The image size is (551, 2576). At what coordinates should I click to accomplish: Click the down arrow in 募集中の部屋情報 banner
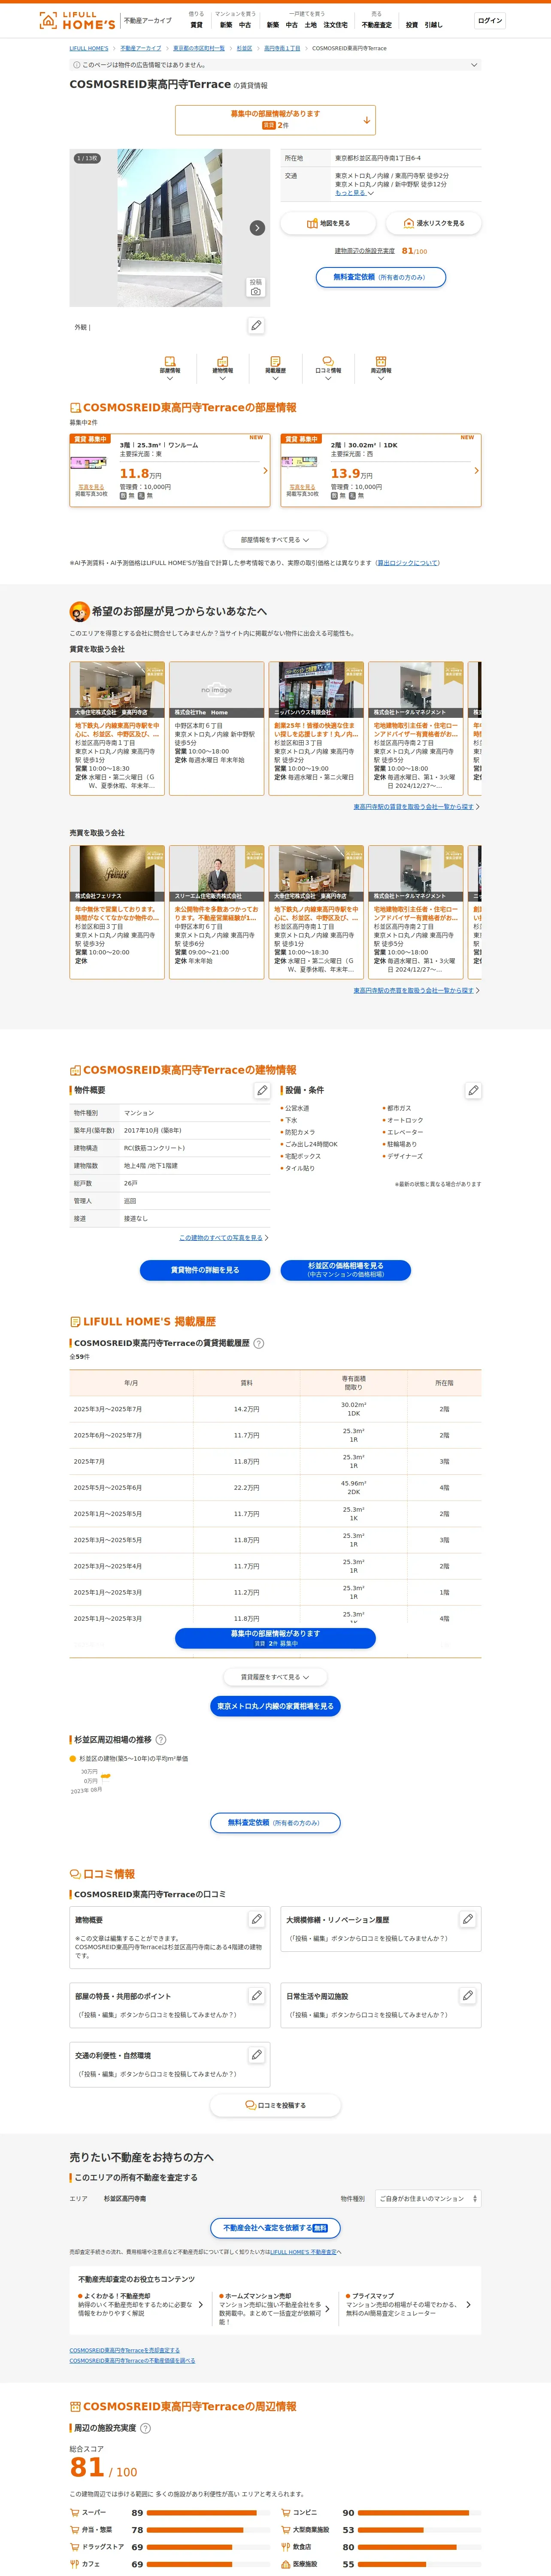(x=367, y=120)
